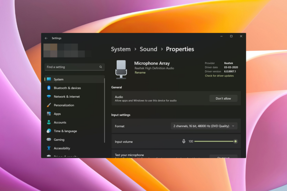This screenshot has width=287, height=191.
Task: Go to Sound in the breadcrumb
Action: coord(148,49)
